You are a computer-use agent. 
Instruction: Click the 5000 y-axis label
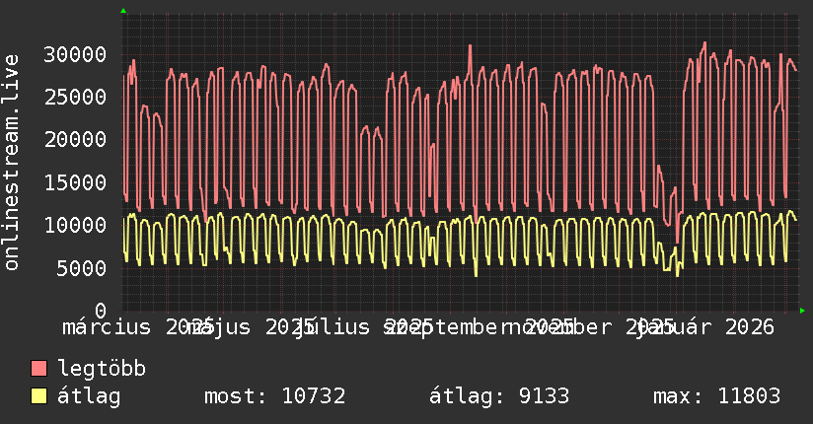point(82,268)
